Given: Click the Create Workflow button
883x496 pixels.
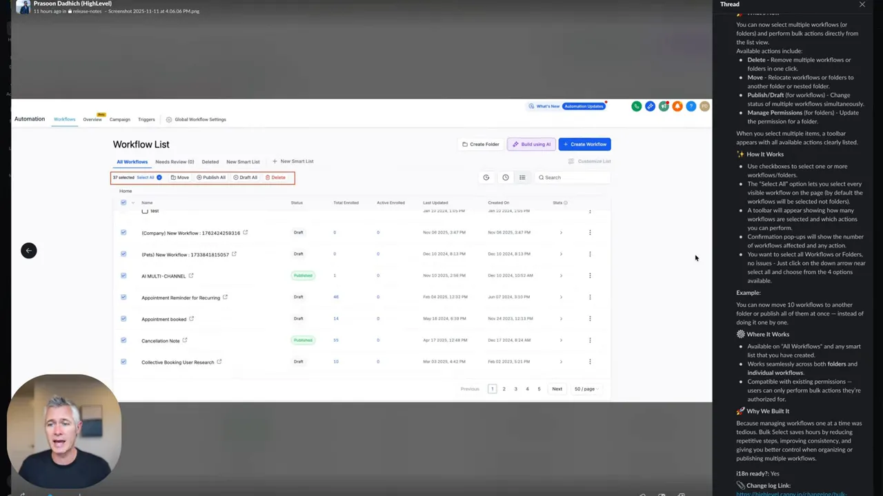Looking at the screenshot, I should tap(585, 144).
